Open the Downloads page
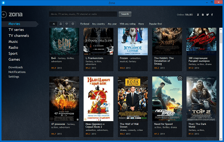 16,67
